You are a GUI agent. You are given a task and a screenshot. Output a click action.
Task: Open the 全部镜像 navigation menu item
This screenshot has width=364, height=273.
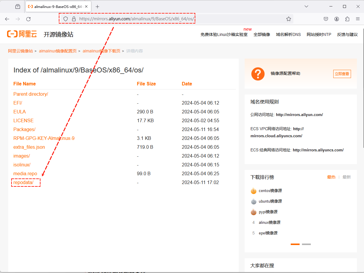[261, 34]
